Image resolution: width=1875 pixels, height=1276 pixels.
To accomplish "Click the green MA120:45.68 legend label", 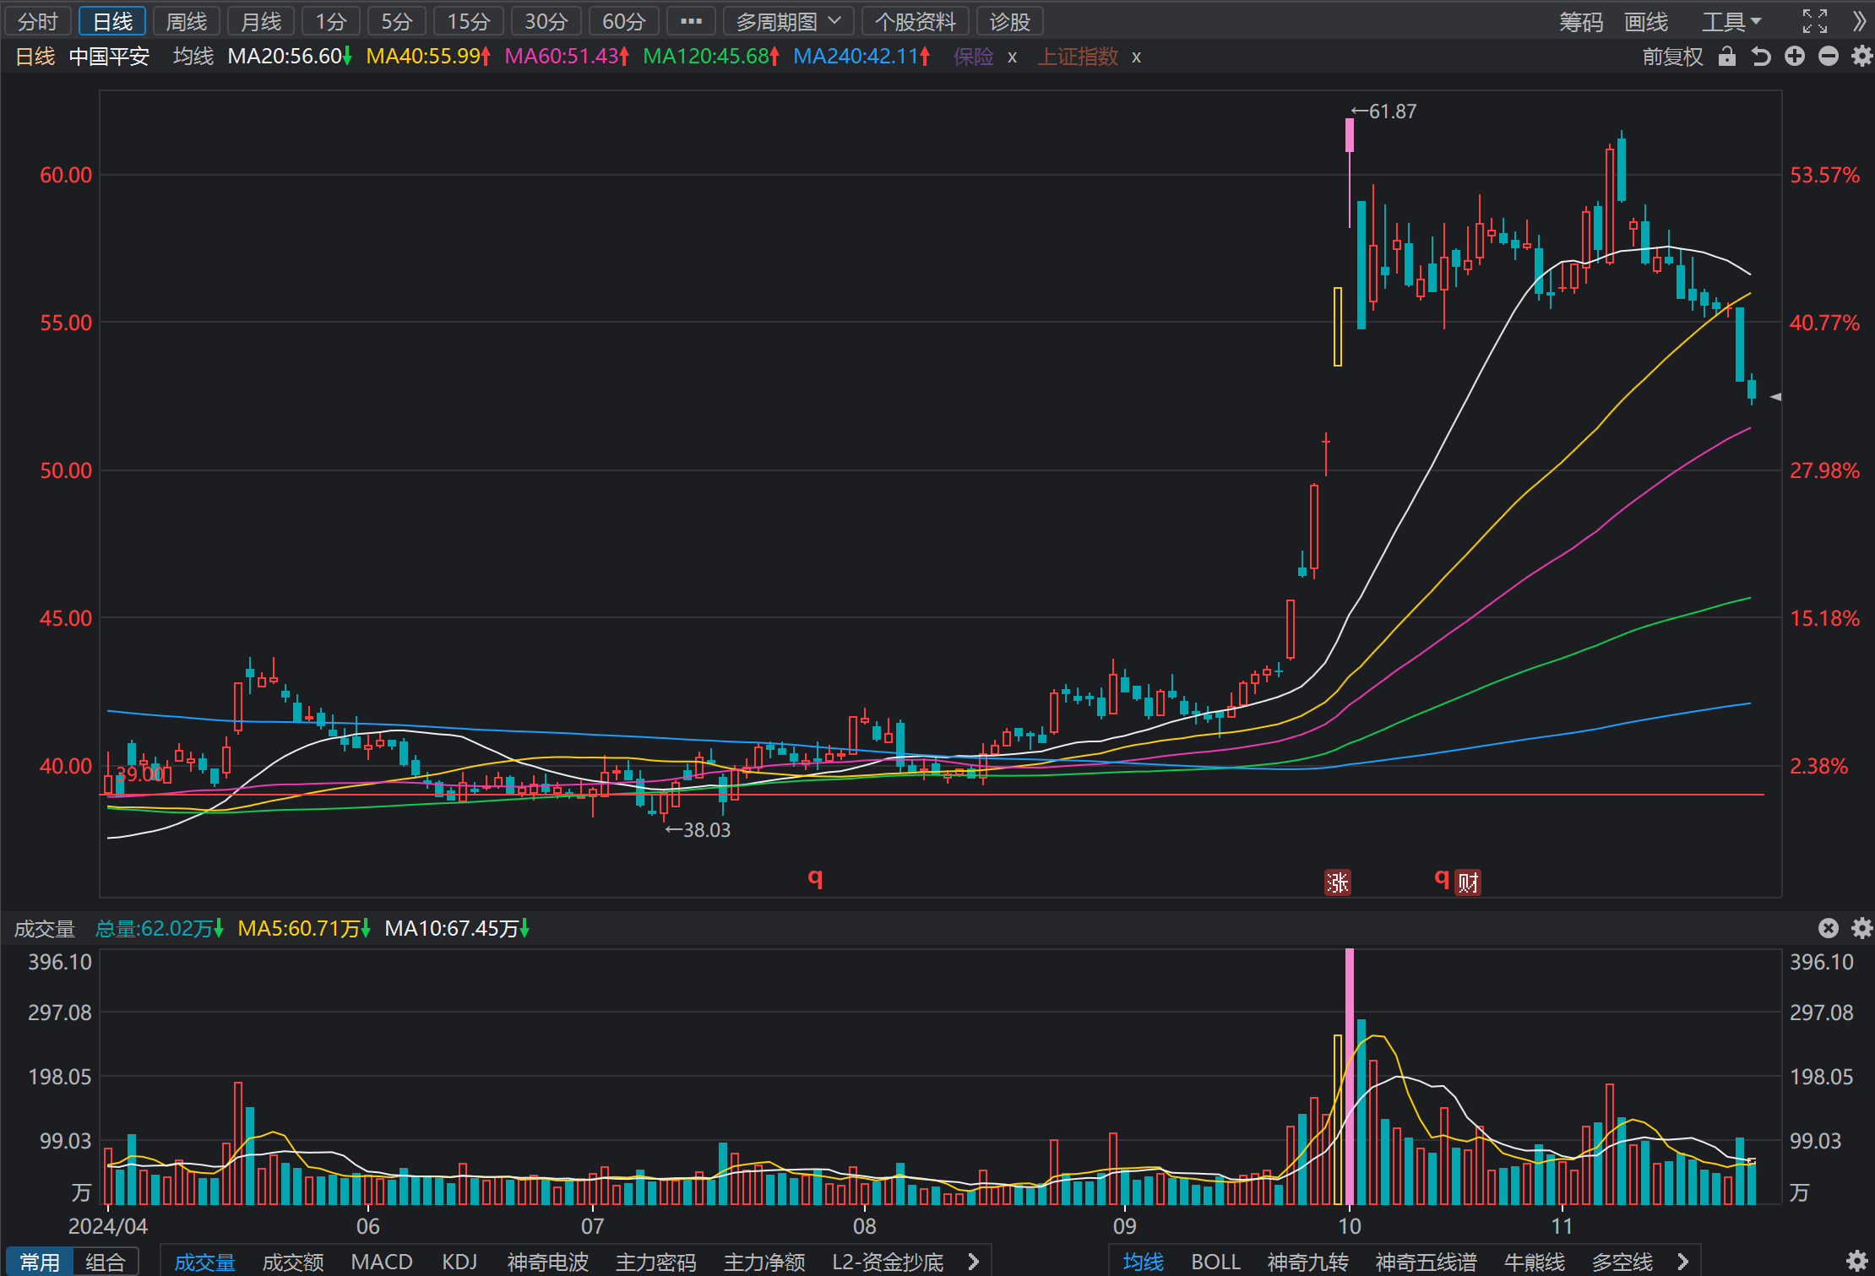I will [x=711, y=57].
